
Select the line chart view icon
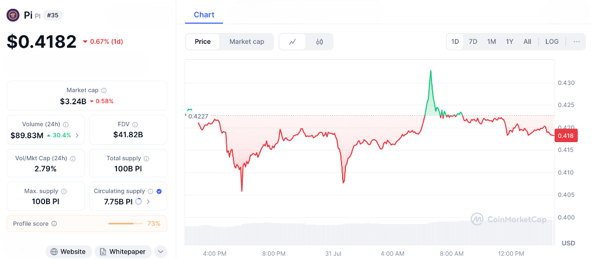click(293, 42)
